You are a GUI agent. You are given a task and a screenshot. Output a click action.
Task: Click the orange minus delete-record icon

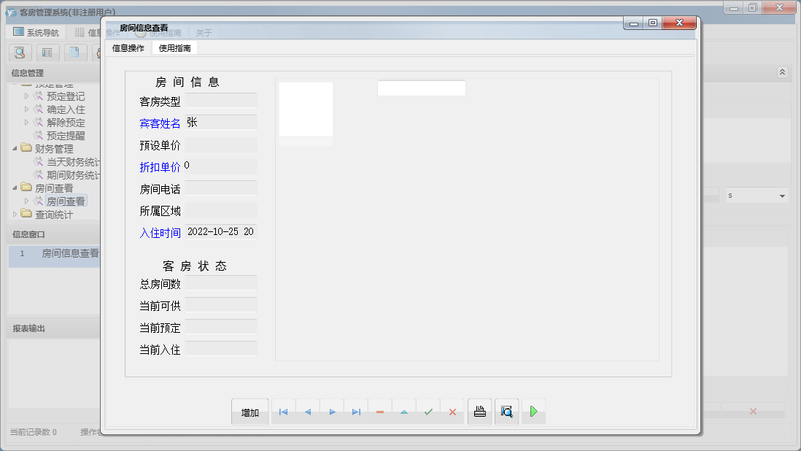tap(380, 412)
